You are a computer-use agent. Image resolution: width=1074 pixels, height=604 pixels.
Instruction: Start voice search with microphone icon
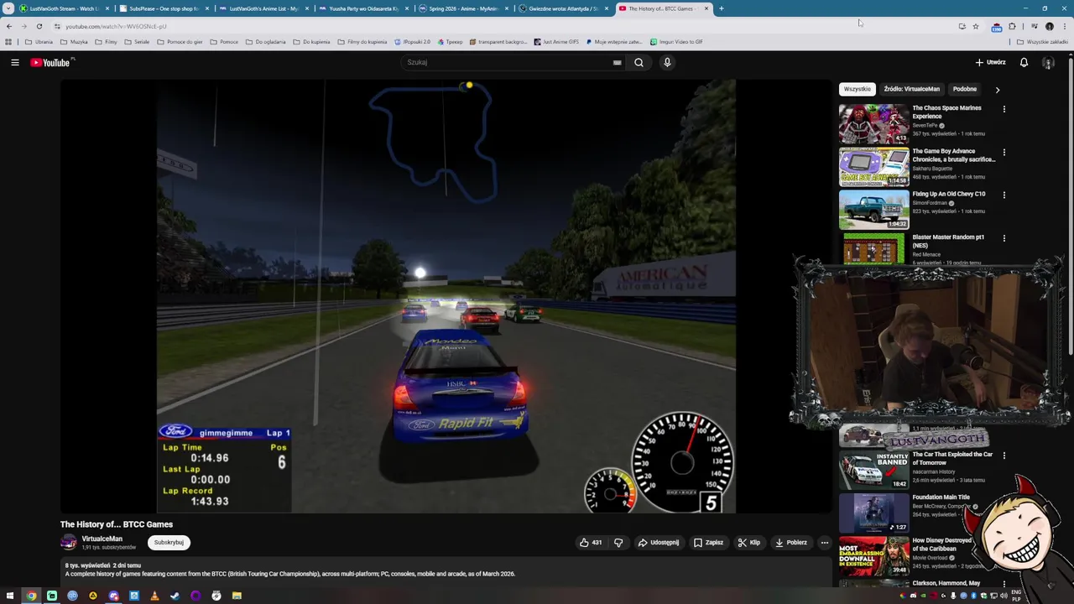point(667,62)
